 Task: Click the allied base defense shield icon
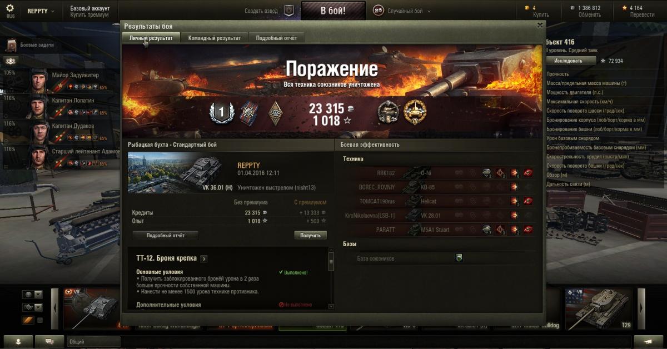[x=459, y=258]
